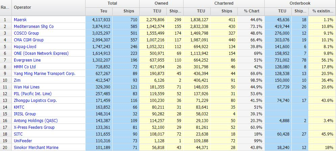Click ONE (Ocean Network Express) link
Viewport: 336px width, 151px height.
point(41,53)
